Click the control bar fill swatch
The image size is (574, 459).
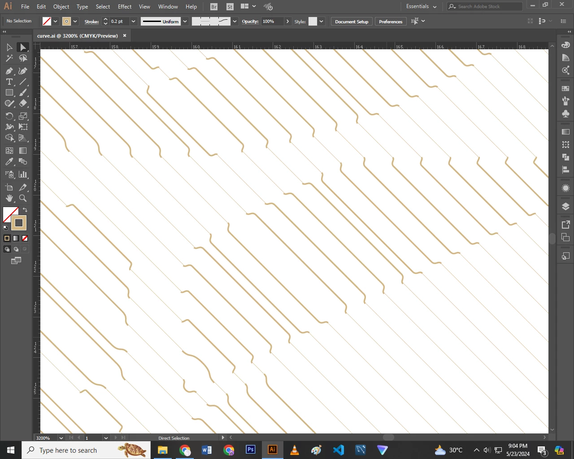[x=47, y=22]
